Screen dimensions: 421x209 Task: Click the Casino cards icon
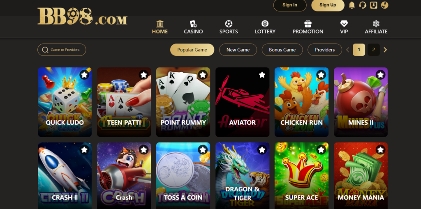(193, 24)
